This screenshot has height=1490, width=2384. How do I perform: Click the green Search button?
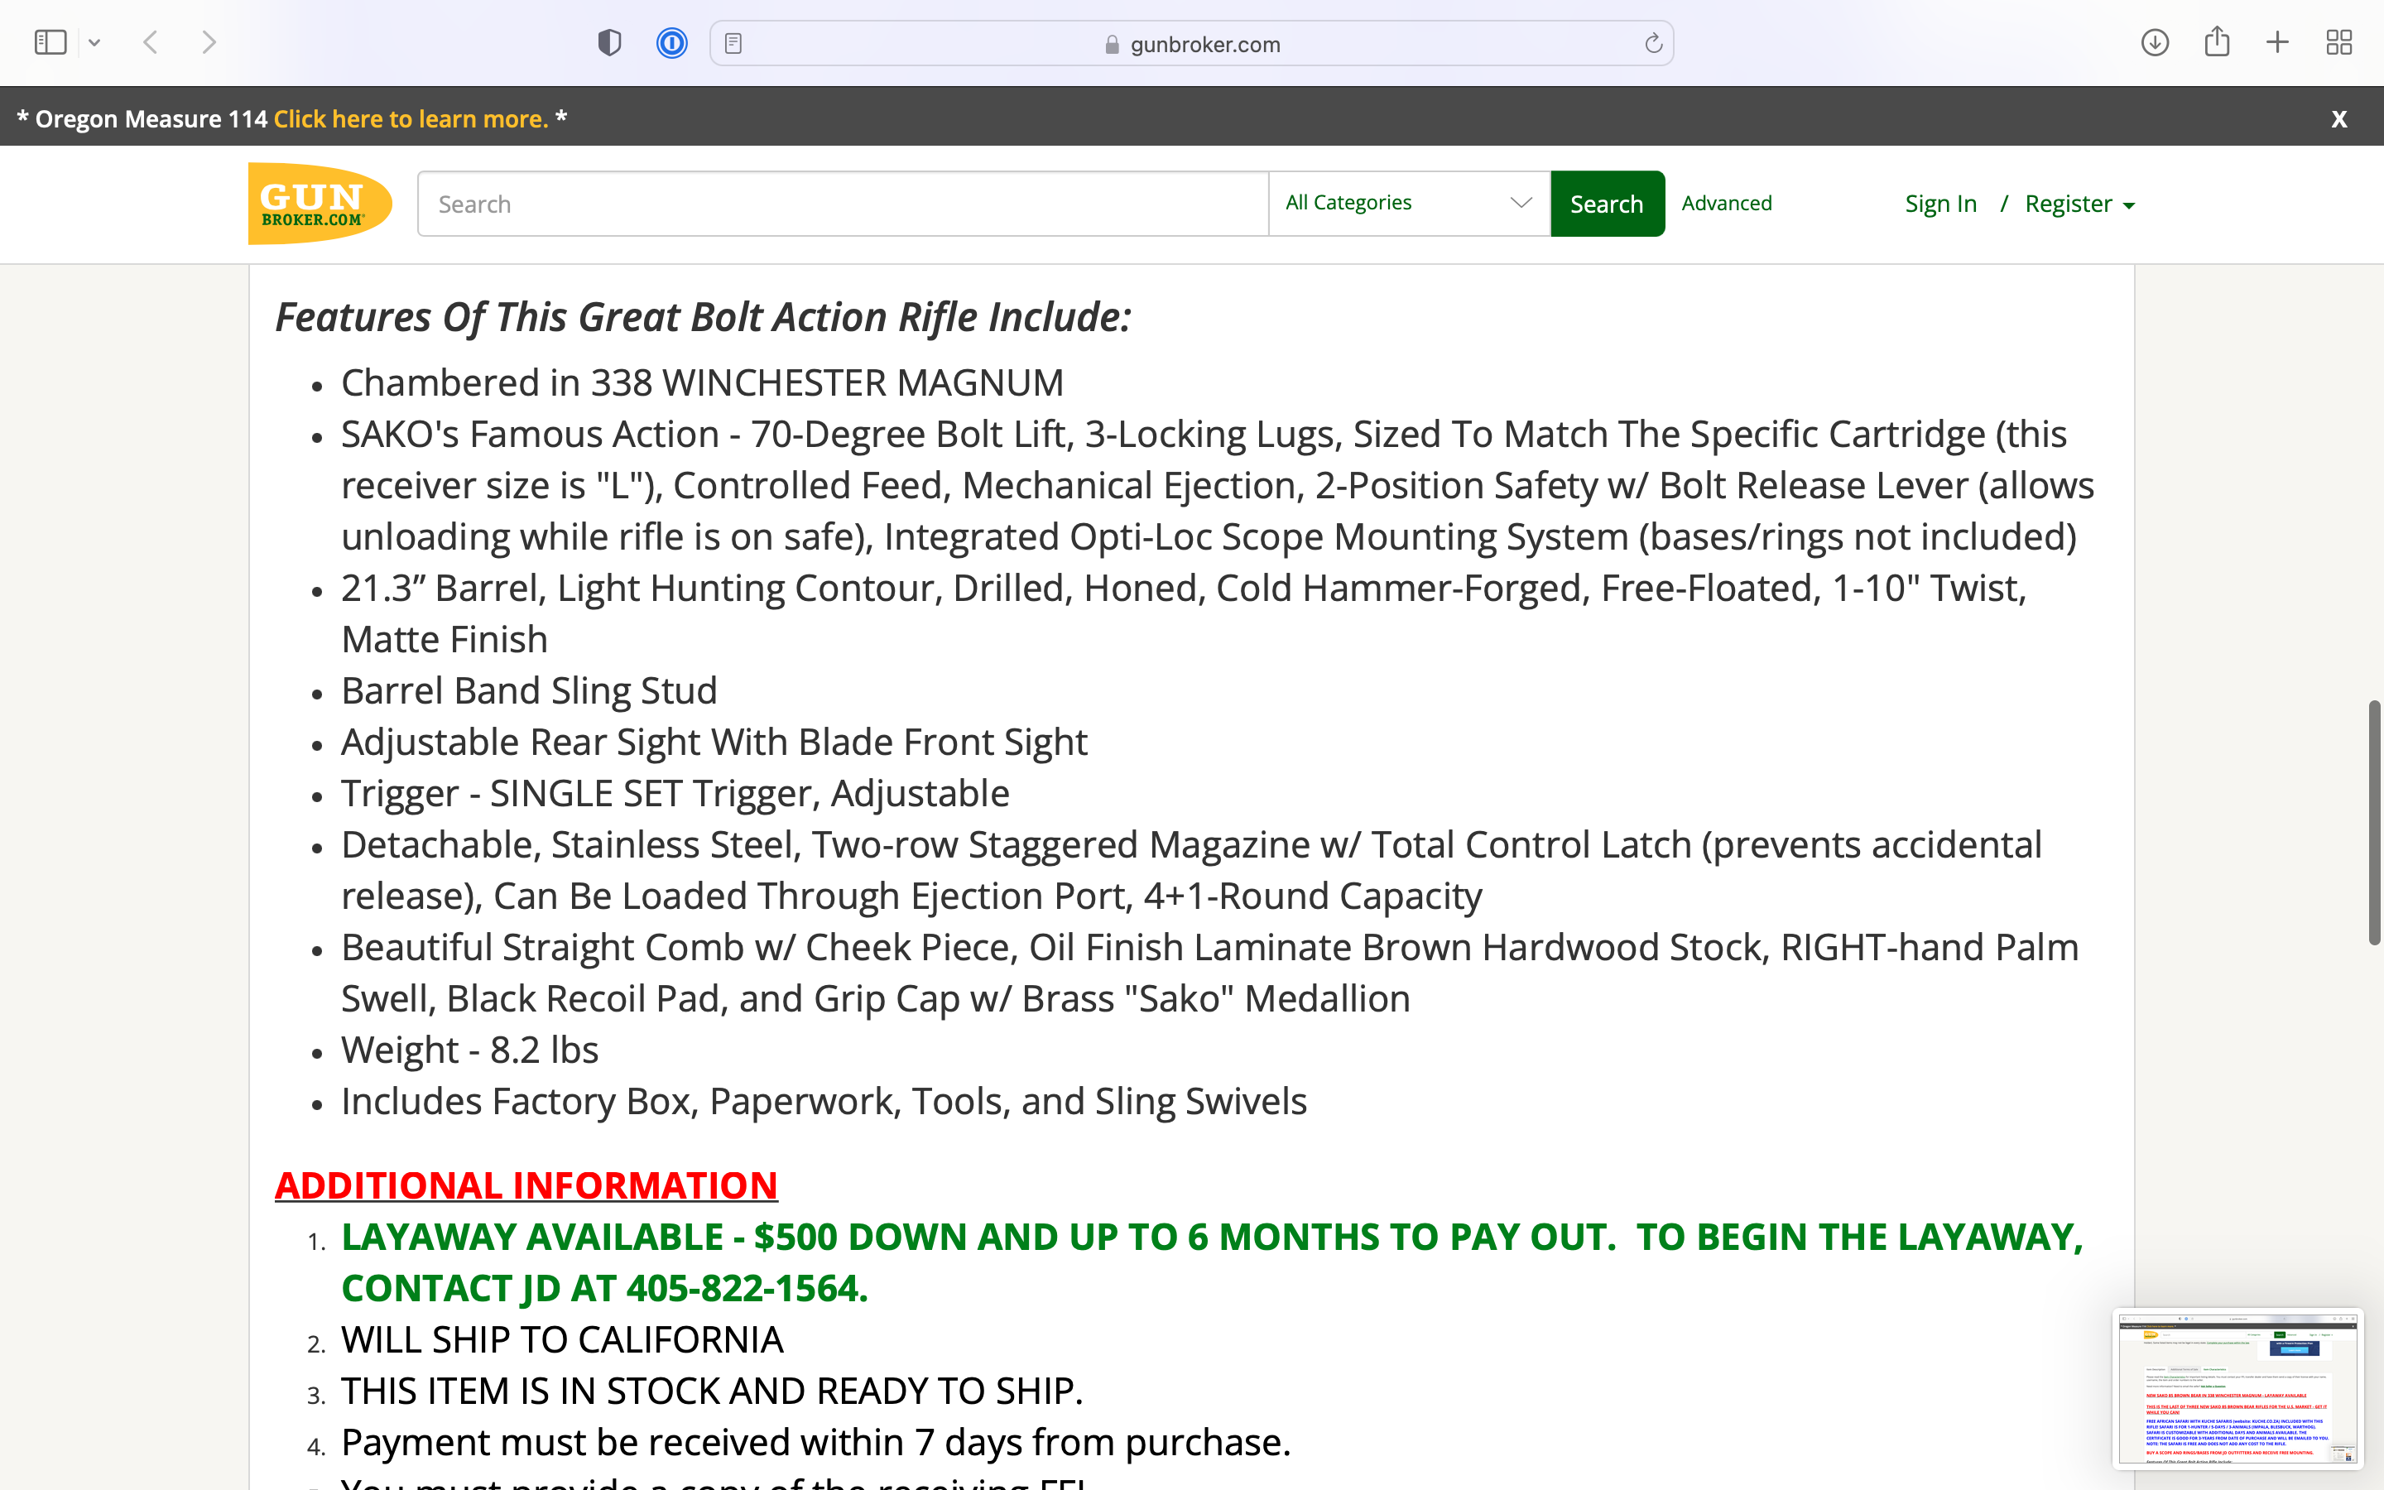[1607, 204]
